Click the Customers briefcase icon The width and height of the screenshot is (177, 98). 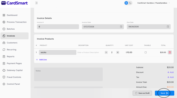point(4,43)
